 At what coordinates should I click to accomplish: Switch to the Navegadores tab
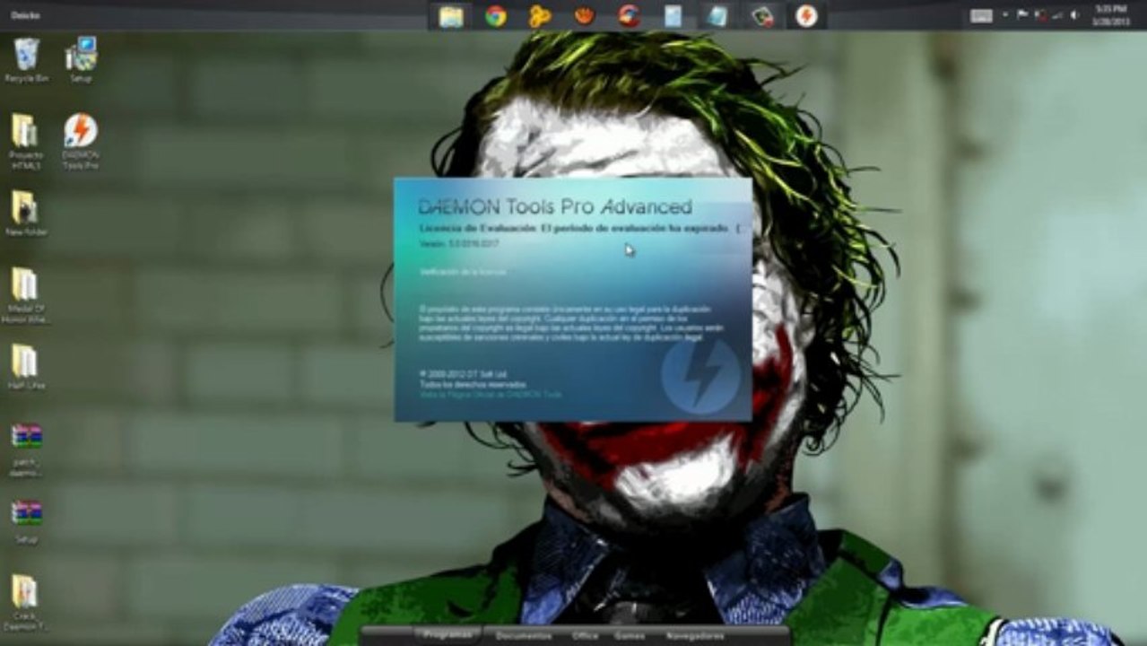695,635
